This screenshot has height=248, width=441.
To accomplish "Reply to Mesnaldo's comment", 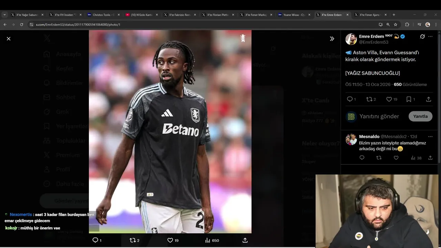I will [362, 158].
